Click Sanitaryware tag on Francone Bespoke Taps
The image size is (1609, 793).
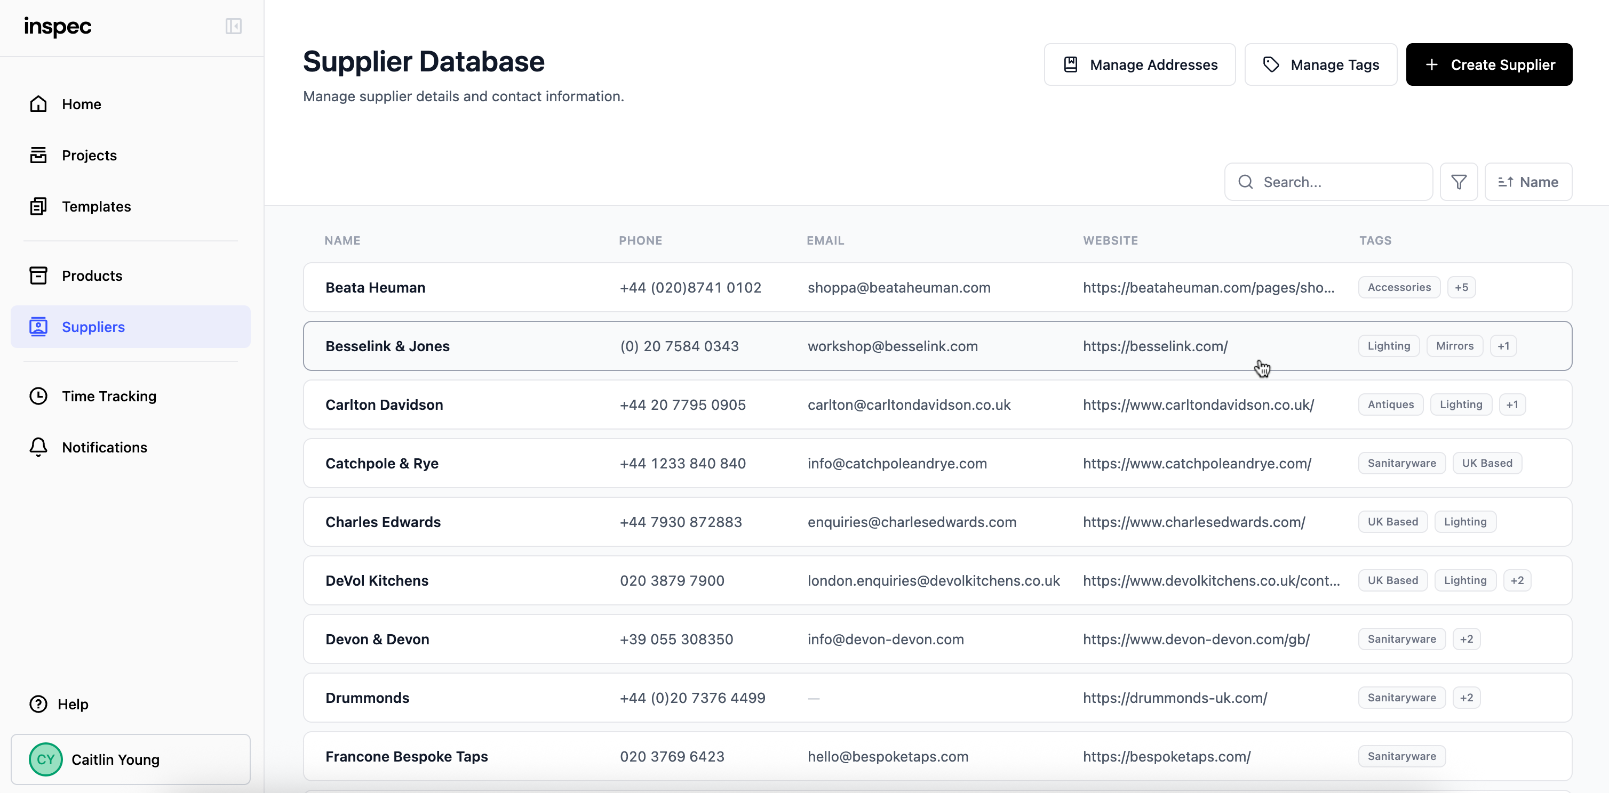(1401, 756)
